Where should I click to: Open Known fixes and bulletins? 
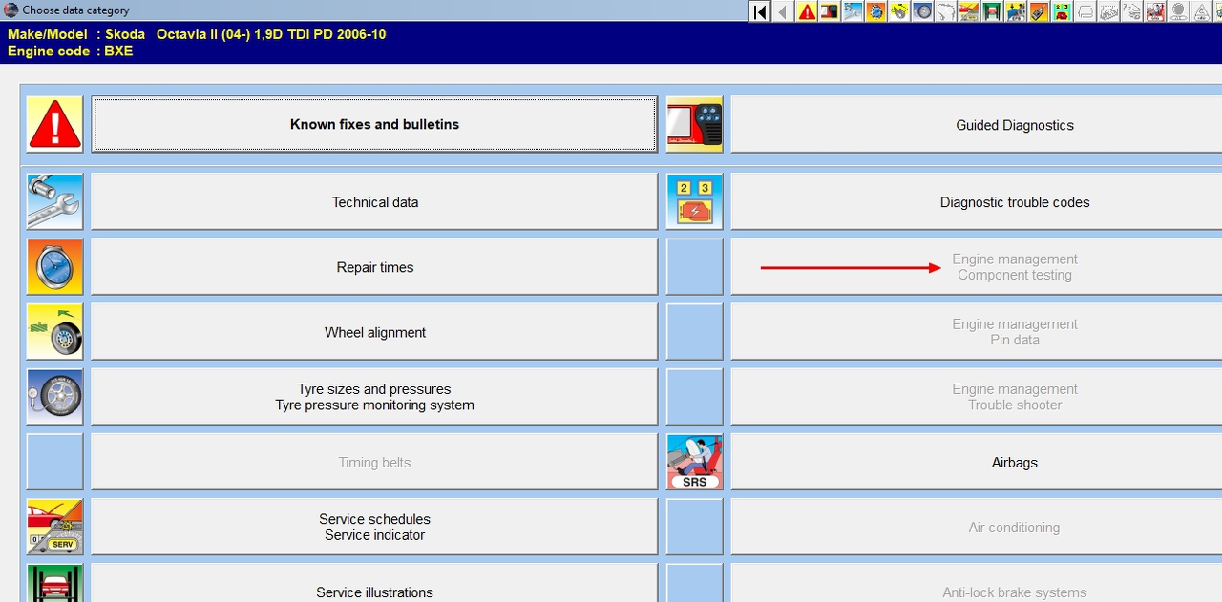click(374, 124)
